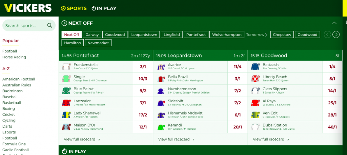Select the Galway meeting filter
This screenshot has height=155, width=347.
pyautogui.click(x=92, y=35)
